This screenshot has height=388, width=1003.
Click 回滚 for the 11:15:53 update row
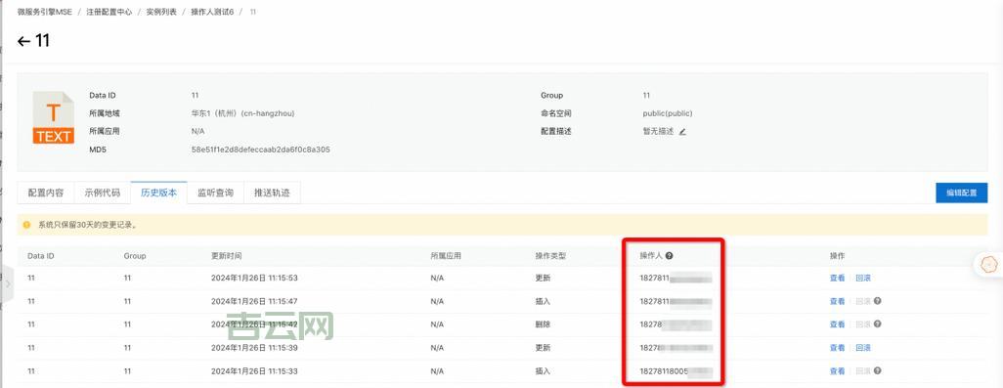pyautogui.click(x=863, y=279)
